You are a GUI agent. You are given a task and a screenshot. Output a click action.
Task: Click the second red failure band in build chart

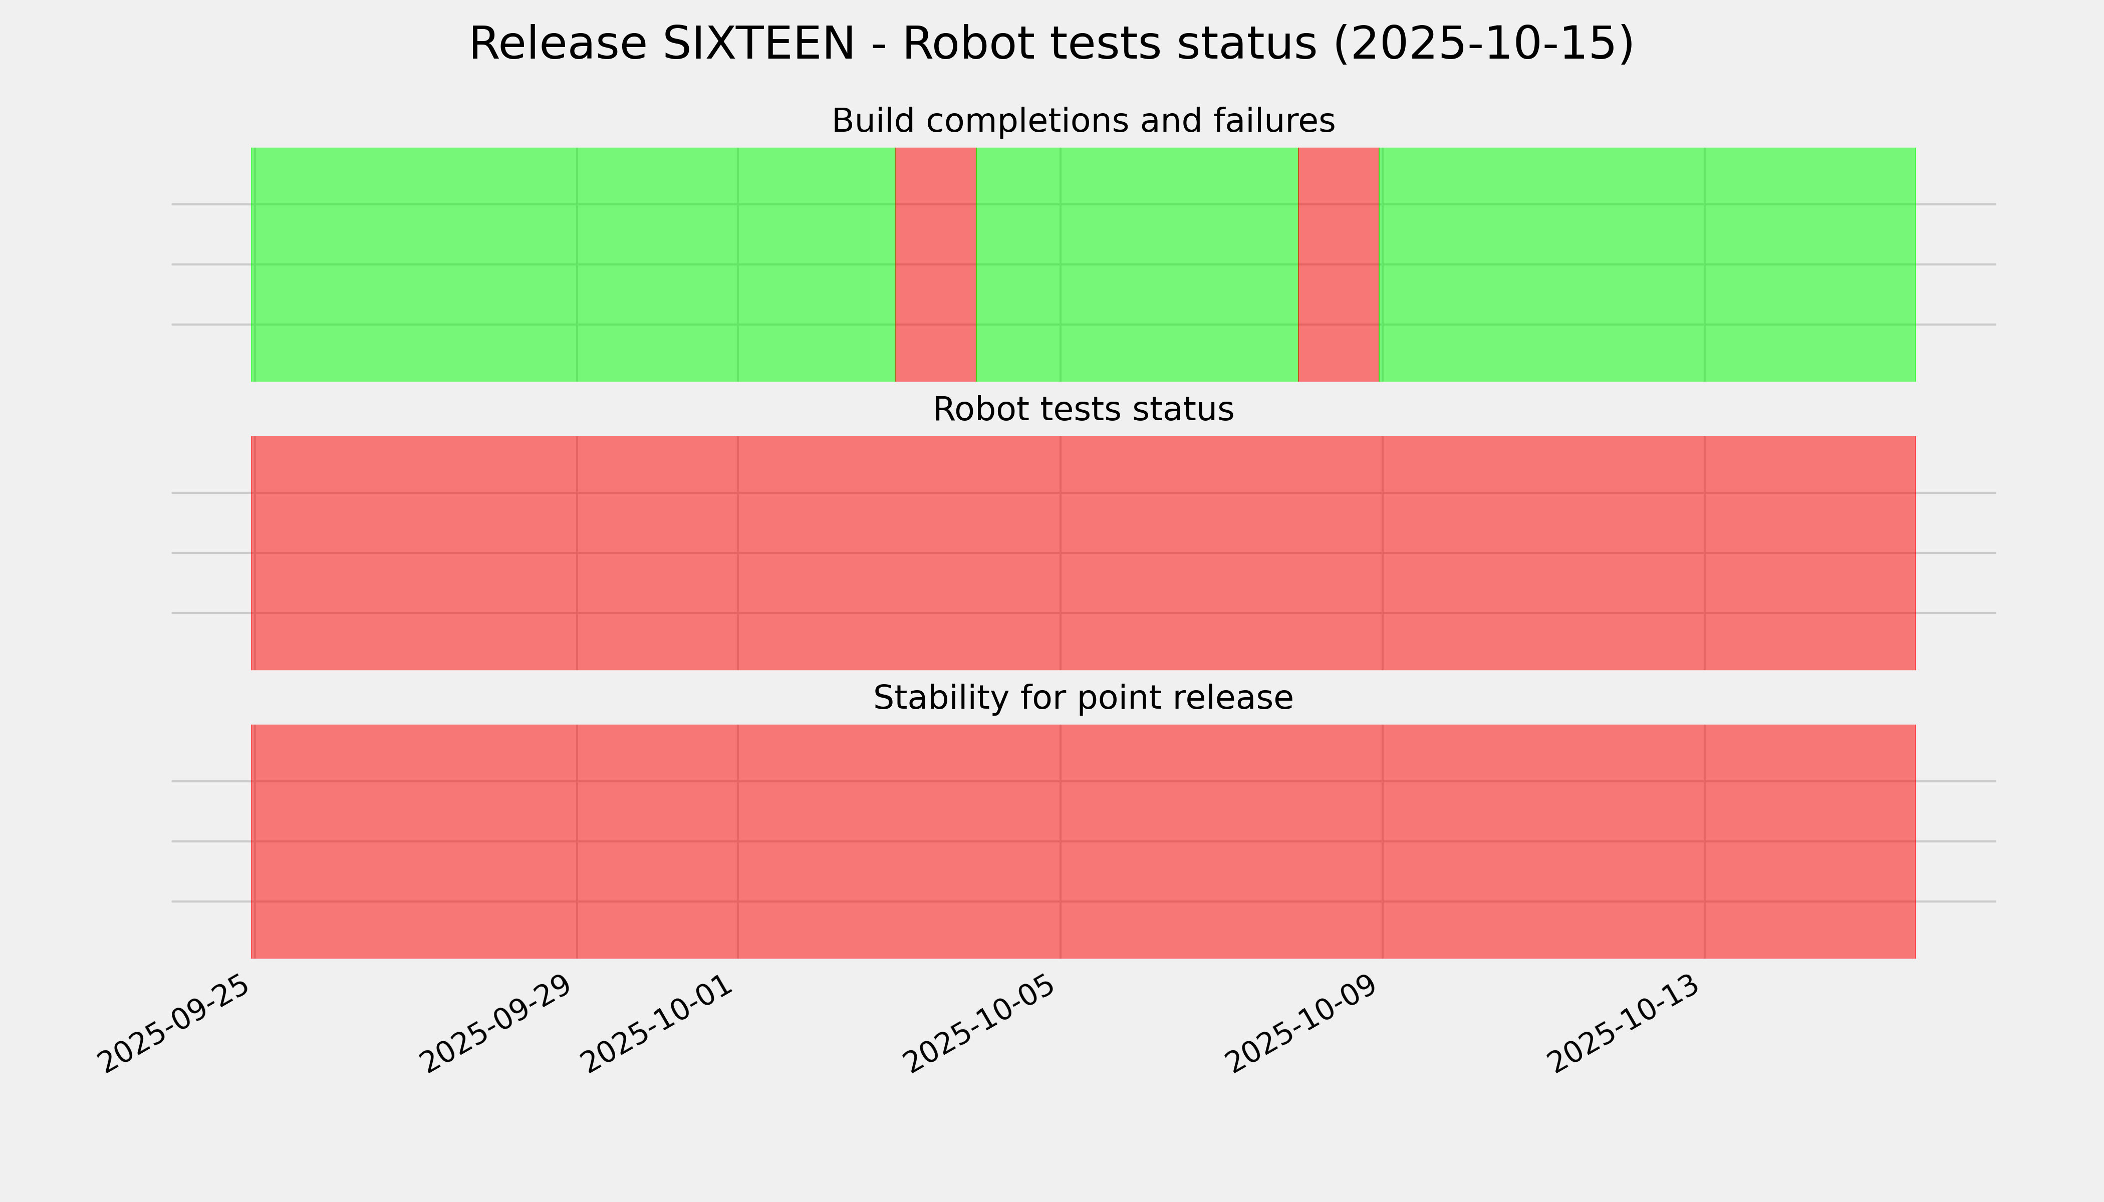(1339, 264)
